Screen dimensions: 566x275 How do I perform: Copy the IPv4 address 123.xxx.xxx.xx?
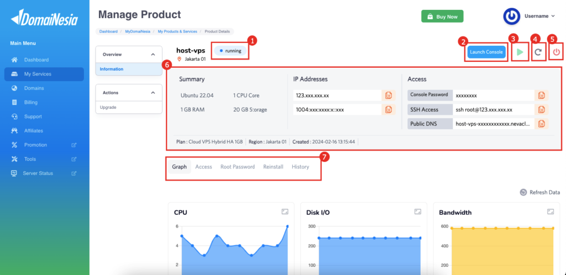point(389,96)
